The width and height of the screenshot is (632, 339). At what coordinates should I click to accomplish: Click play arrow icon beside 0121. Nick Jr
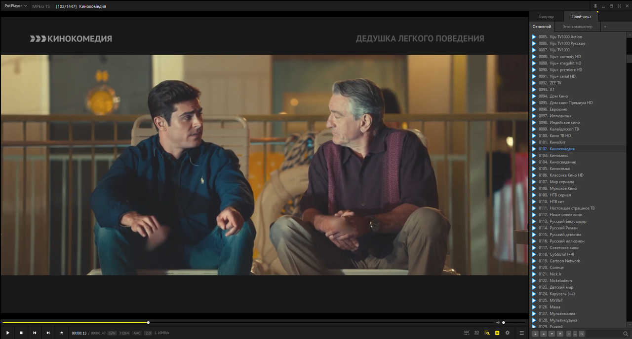coord(534,274)
